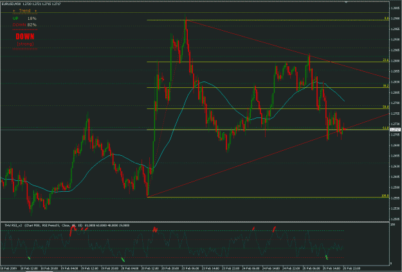This screenshot has height=272, width=402.
Task: Click the 1.2880 price axis label
Action: click(395, 61)
